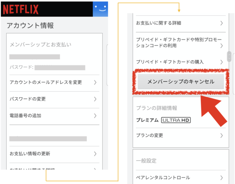This screenshot has width=235, height=184.
Task: Click chevron next to お支払い情報の更新
Action: click(x=95, y=154)
